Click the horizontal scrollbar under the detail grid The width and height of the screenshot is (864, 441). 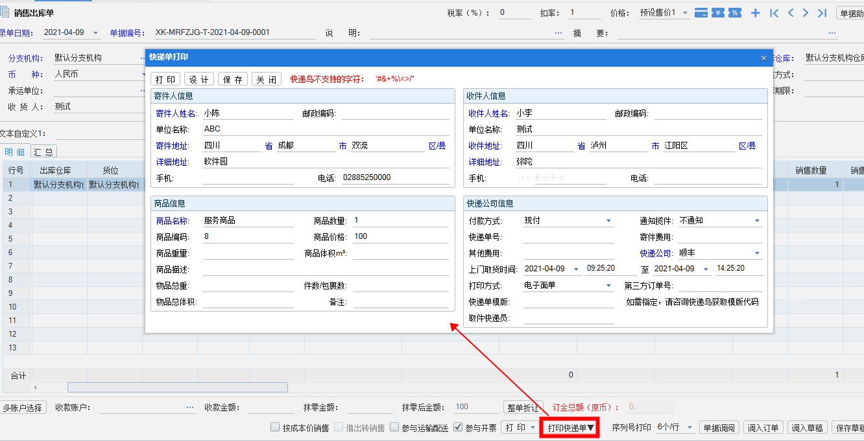pyautogui.click(x=178, y=387)
